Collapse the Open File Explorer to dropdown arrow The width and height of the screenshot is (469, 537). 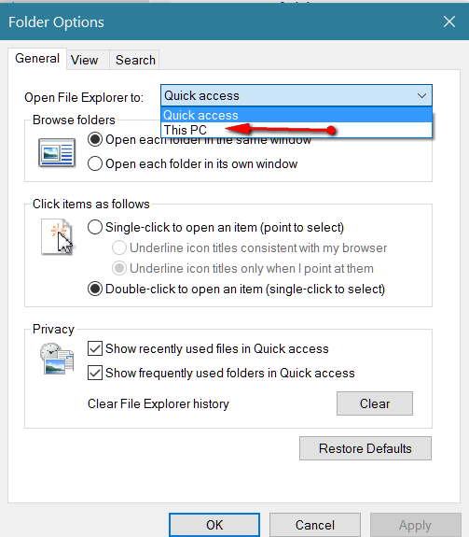421,95
